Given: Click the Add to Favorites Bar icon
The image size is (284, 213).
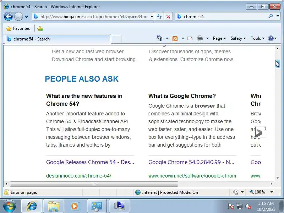Looking at the screenshot, I should 40,29.
